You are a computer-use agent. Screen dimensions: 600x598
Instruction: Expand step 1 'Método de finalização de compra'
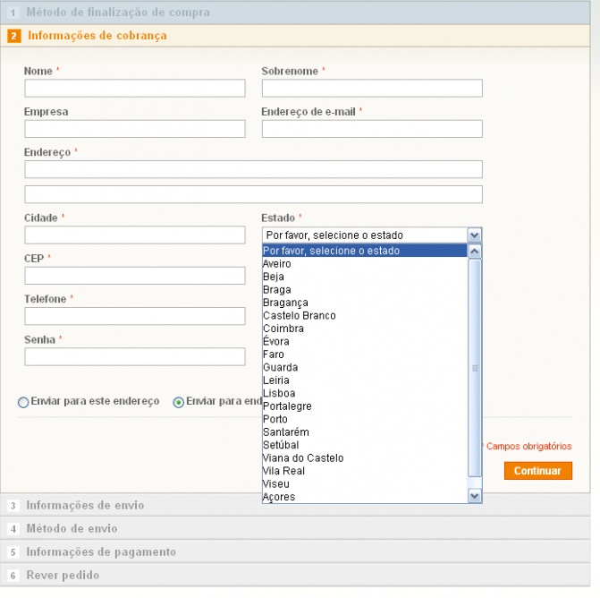(x=118, y=13)
